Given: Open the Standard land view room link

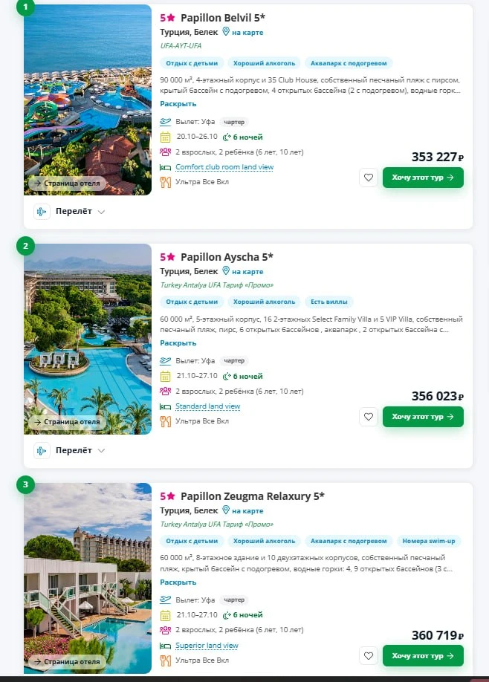Looking at the screenshot, I should tap(207, 406).
